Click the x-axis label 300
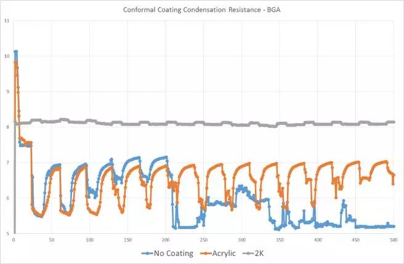The width and height of the screenshot is (404, 264). pos(241,239)
